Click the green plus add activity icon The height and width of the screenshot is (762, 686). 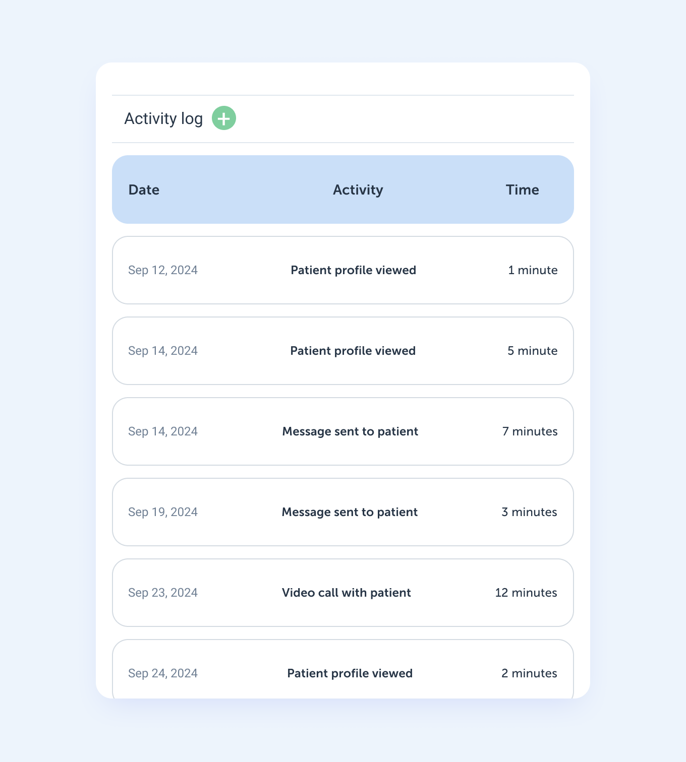click(x=224, y=118)
